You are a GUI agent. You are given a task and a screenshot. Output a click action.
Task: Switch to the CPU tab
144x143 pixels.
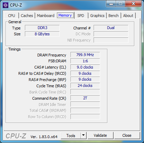click(x=11, y=16)
